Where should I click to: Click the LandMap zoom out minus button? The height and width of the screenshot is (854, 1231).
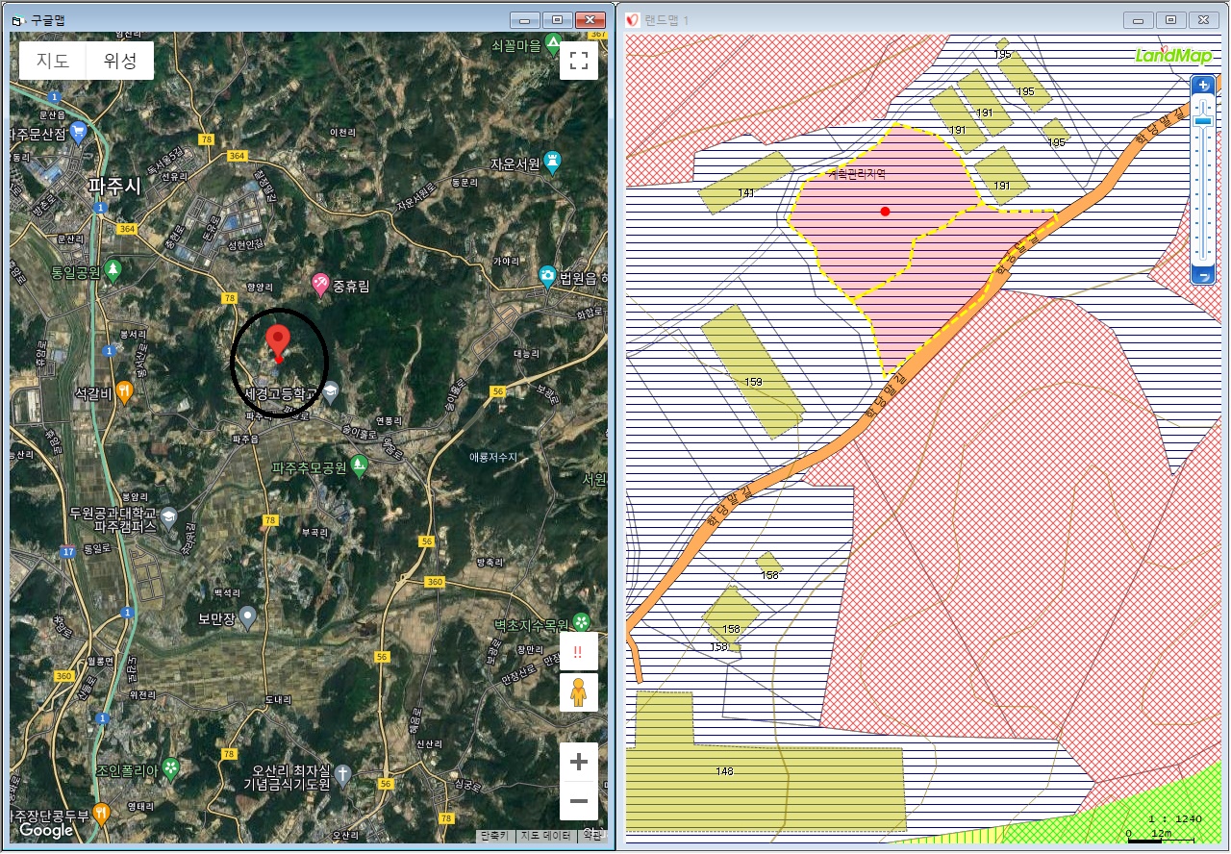1204,276
